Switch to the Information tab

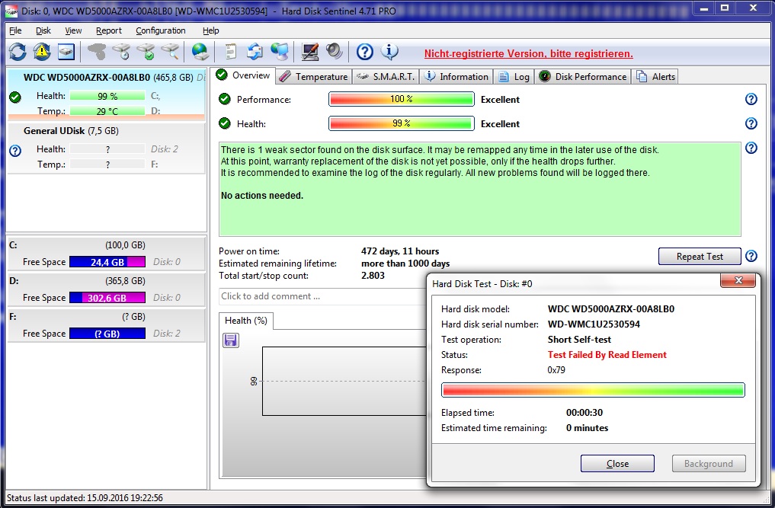click(x=457, y=77)
